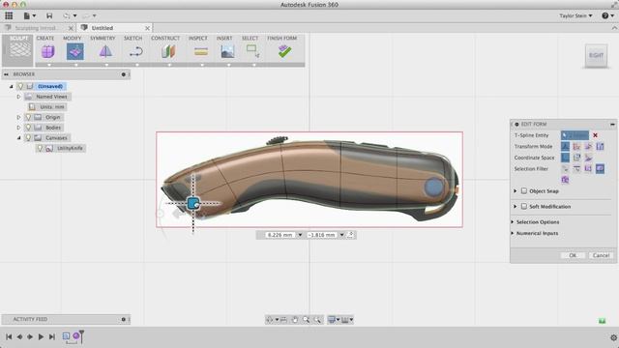Enable Soft Modification checkbox
Screen dimensions: 619x348
point(524,206)
